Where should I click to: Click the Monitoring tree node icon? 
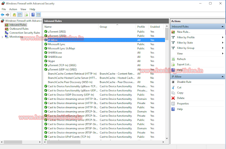pos(7,37)
